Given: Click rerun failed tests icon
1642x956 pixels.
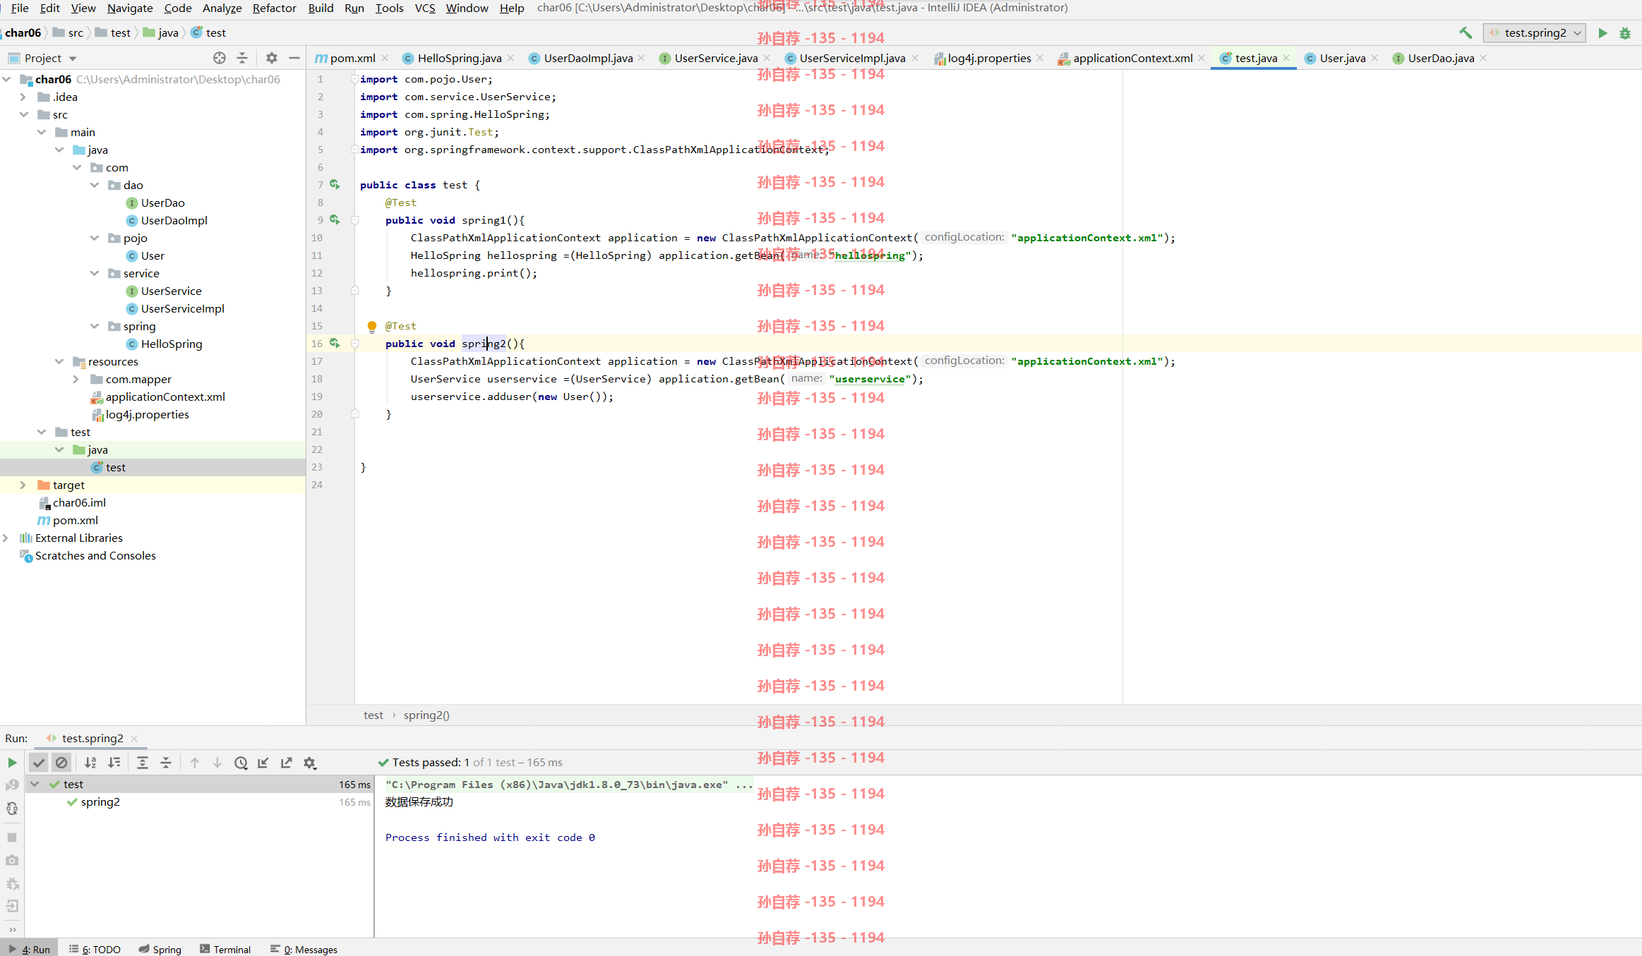Looking at the screenshot, I should click(x=12, y=785).
